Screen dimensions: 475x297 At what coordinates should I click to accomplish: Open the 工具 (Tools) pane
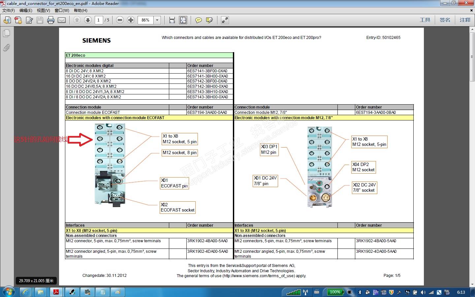(425, 20)
